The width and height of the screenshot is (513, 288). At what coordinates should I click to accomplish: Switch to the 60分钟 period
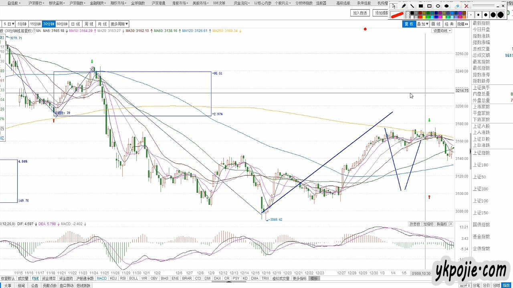(62, 24)
